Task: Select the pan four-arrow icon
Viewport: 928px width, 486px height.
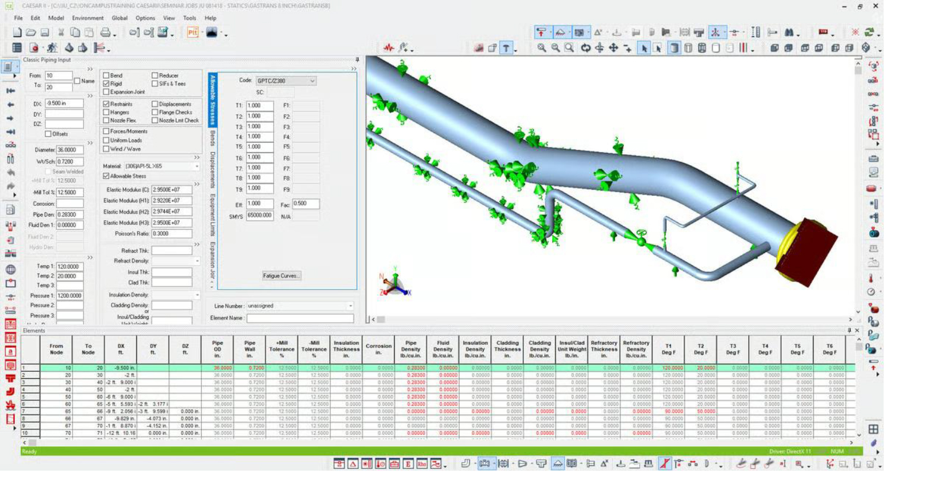Action: click(x=614, y=48)
